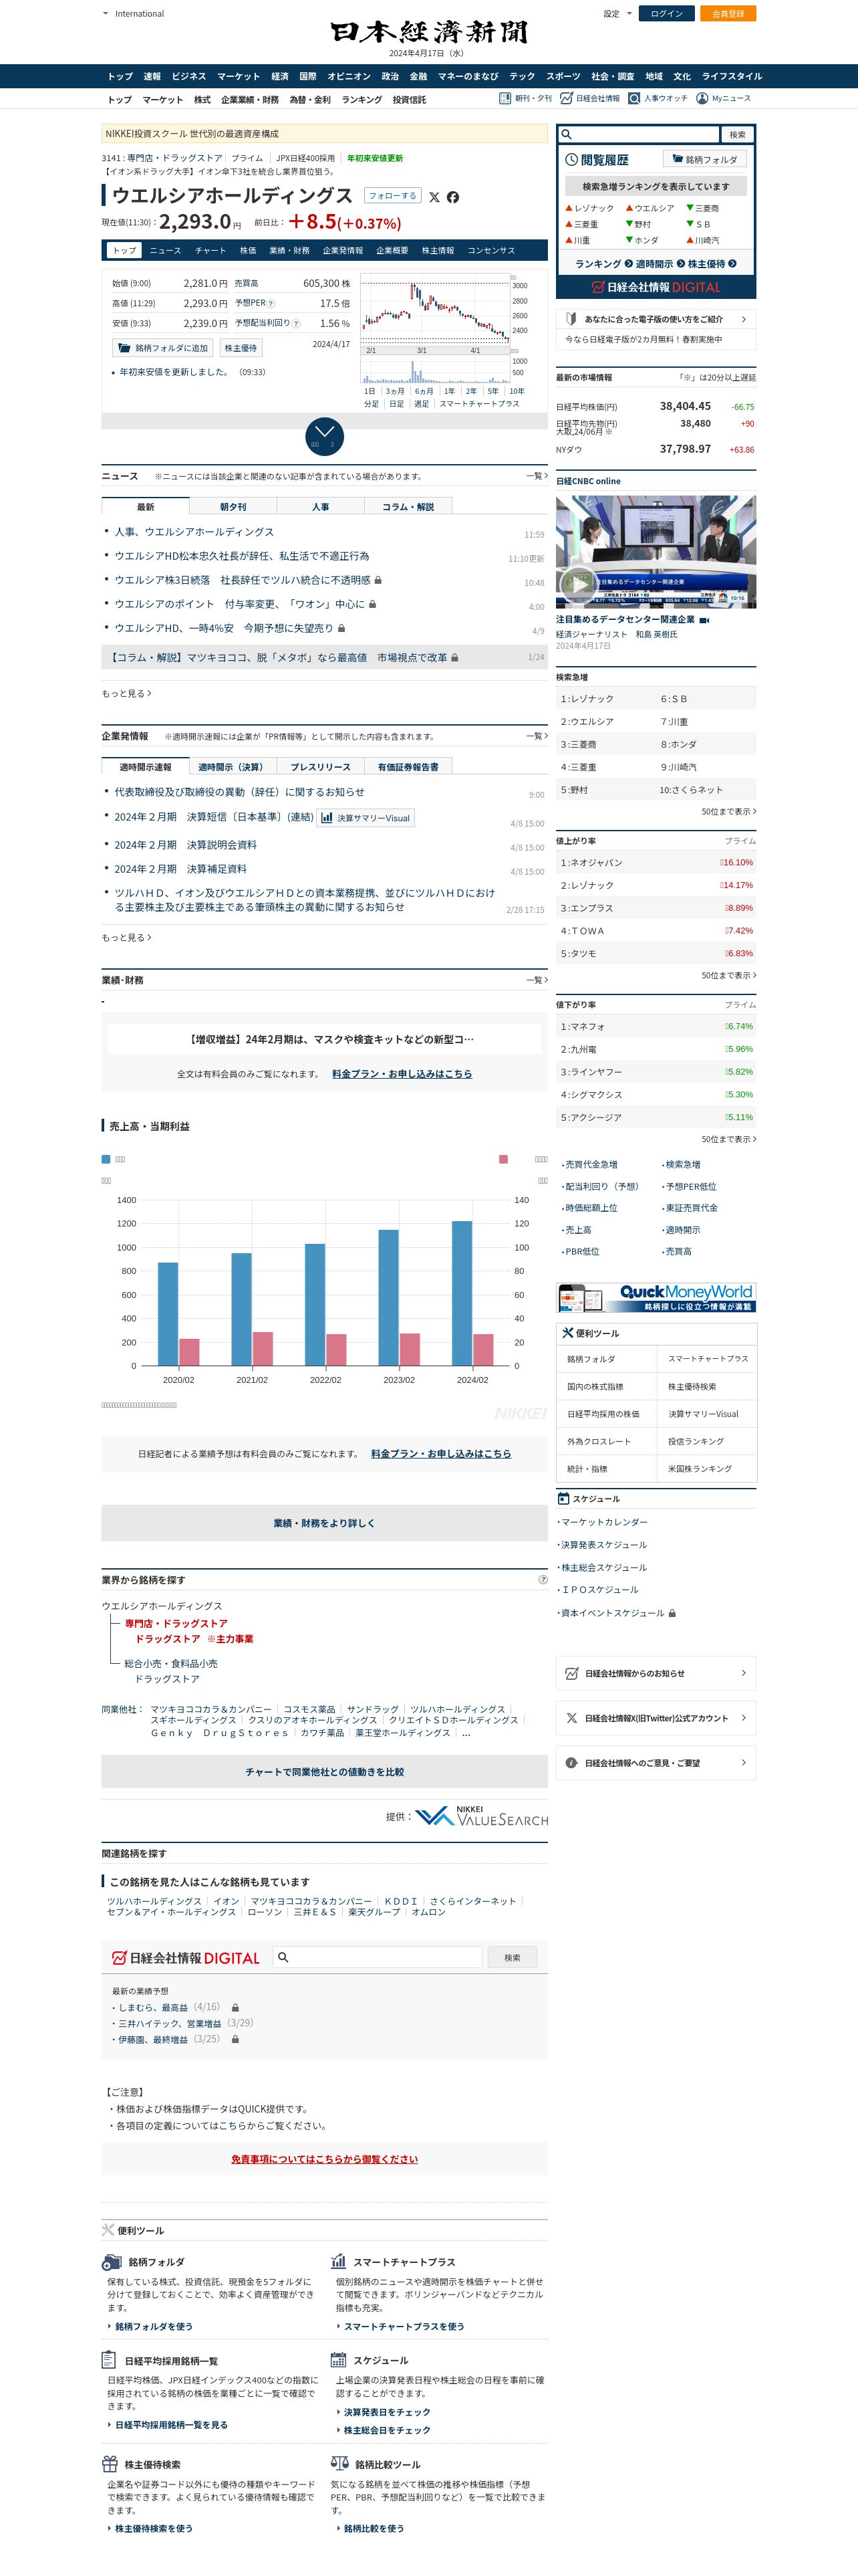Switch to the チャート stock tab
Screen dimensions: 858x2576
[210, 251]
